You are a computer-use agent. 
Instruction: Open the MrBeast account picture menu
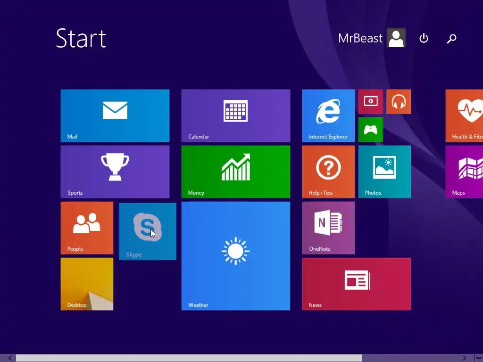[x=396, y=38]
